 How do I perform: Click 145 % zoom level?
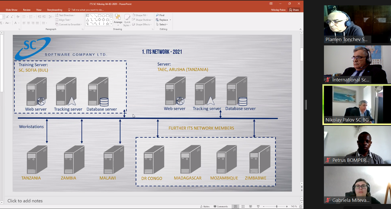click(x=294, y=206)
